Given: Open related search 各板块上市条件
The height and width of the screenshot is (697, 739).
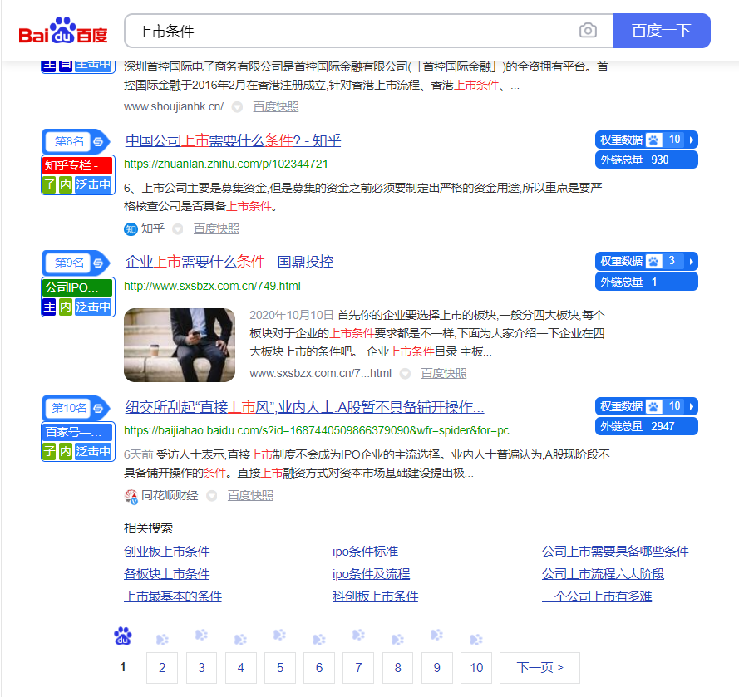Looking at the screenshot, I should (167, 574).
